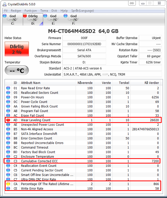Screen dimensions: 167x198
Task: Click the Terskel column header
Action: click(122, 83)
